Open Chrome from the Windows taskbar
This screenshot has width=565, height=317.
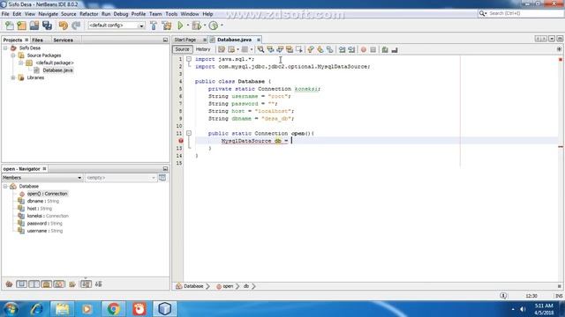(113, 309)
